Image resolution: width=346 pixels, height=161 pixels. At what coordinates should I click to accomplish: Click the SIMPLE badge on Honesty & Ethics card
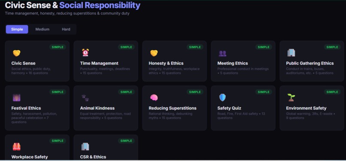click(195, 47)
